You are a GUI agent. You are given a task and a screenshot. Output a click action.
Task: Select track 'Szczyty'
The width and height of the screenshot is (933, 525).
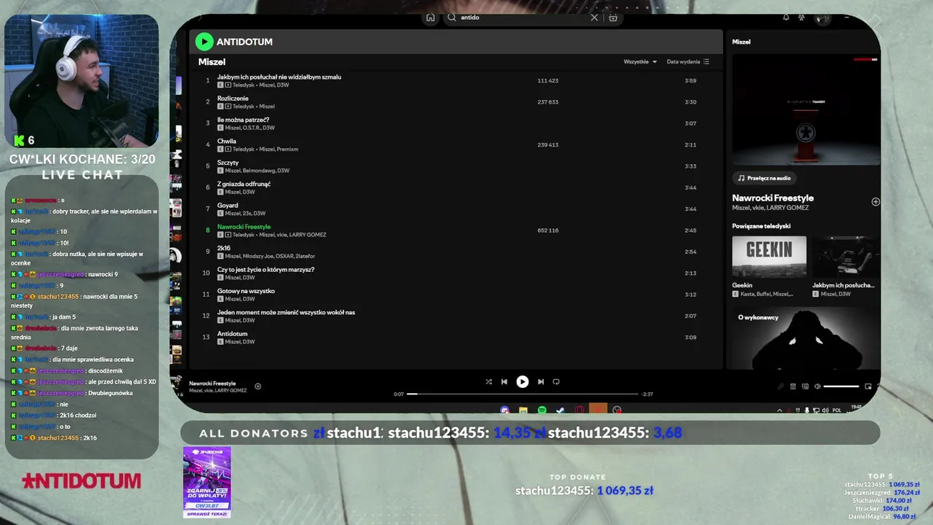pyautogui.click(x=228, y=163)
